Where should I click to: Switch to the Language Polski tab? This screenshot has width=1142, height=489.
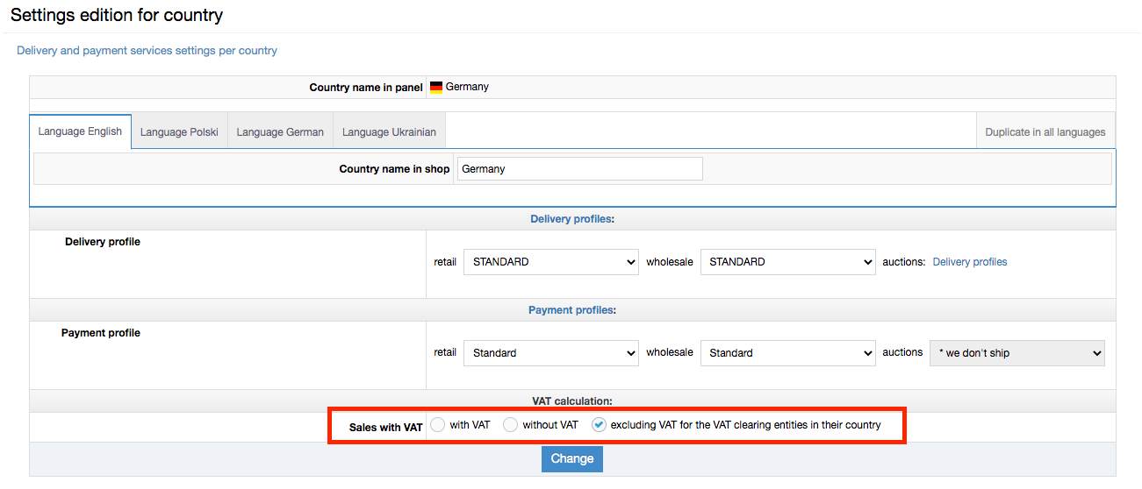click(x=179, y=132)
